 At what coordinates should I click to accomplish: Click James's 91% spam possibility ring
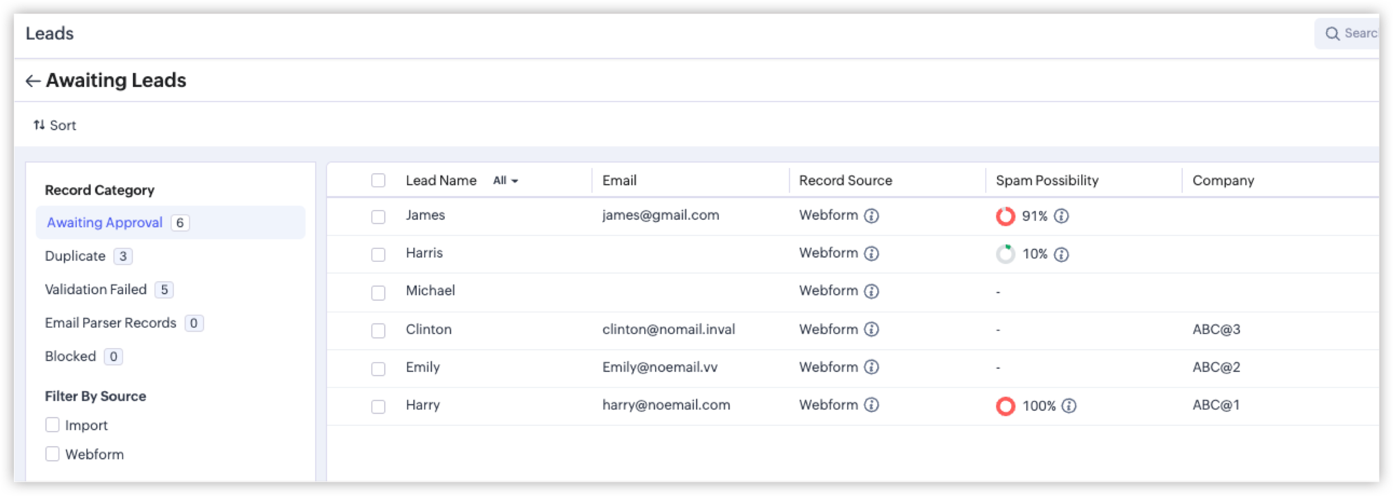click(x=1005, y=216)
